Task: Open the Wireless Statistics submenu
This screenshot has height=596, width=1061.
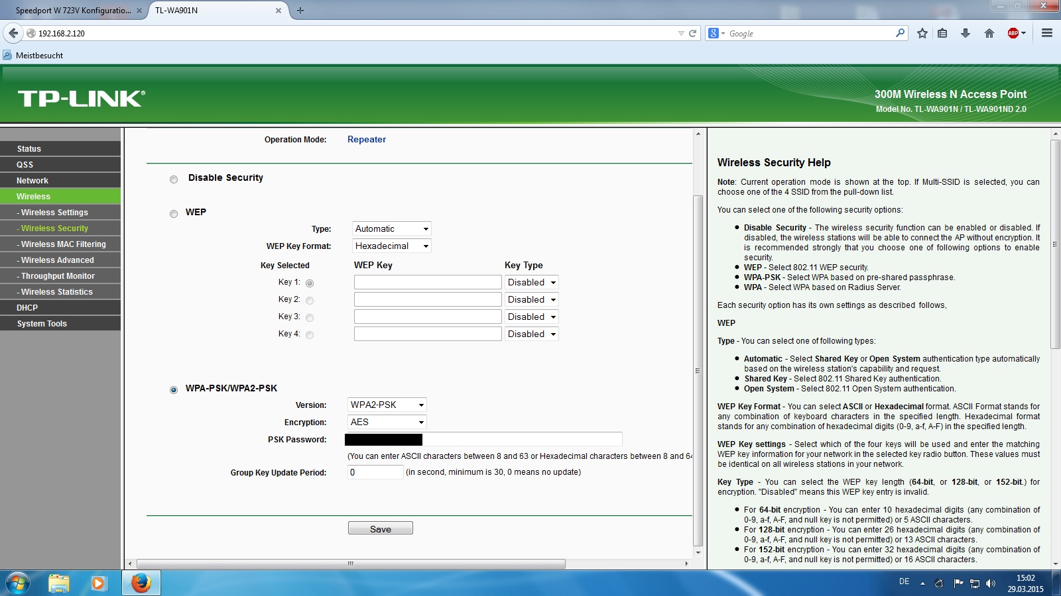Action: 60,292
